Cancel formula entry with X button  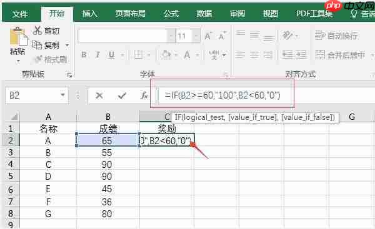(99, 95)
